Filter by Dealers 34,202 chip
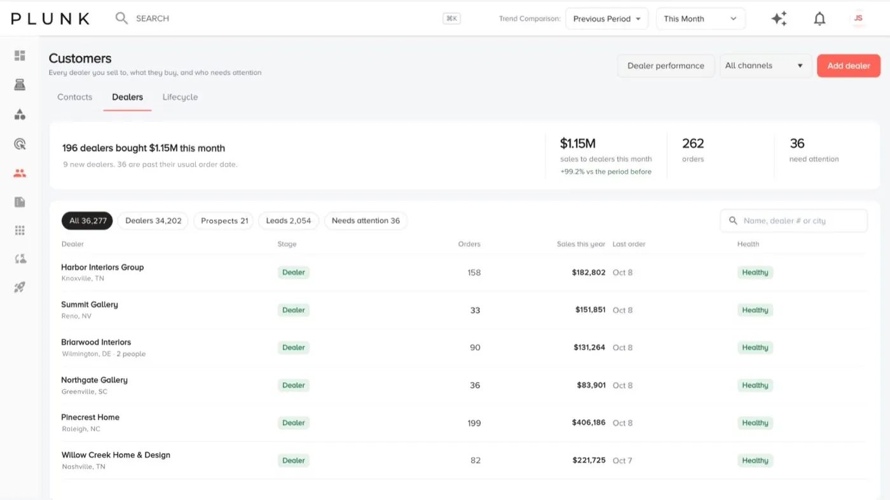Screen dimensions: 890x500 [153, 220]
